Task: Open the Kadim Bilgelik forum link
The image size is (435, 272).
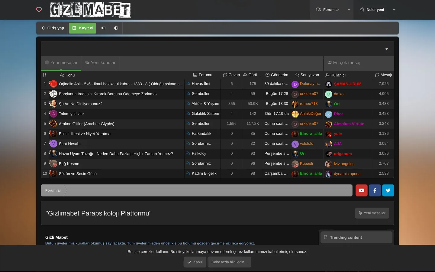Action: (204, 173)
